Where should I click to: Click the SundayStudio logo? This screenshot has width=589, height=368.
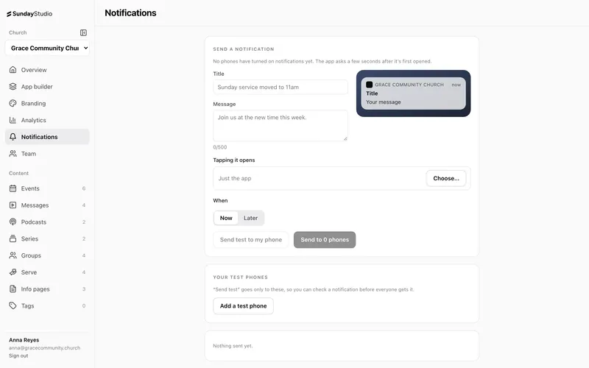pyautogui.click(x=29, y=14)
